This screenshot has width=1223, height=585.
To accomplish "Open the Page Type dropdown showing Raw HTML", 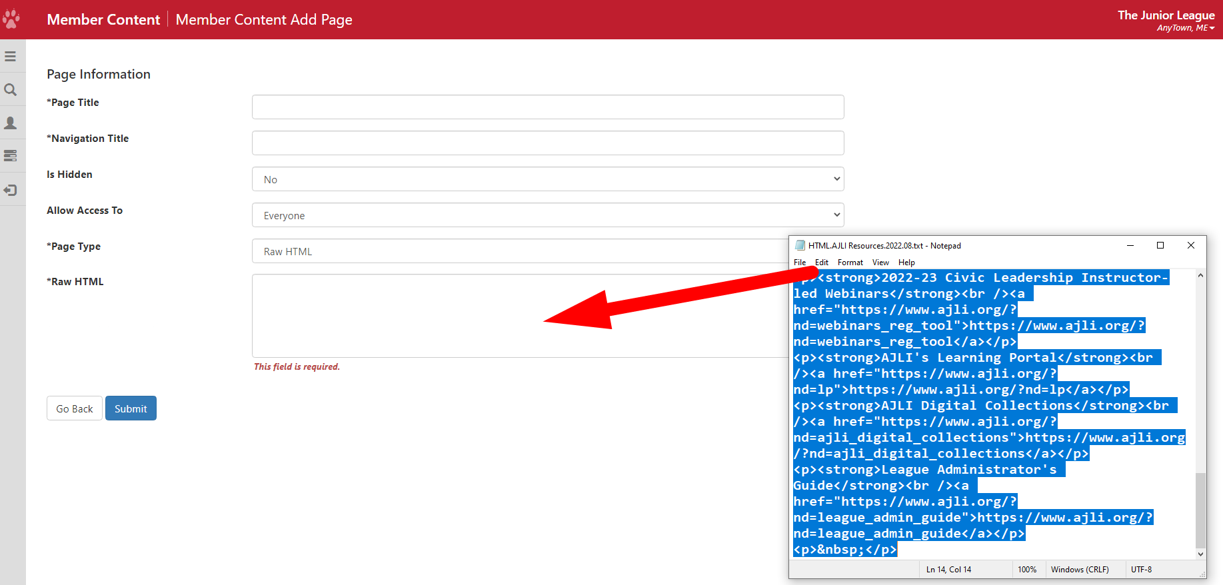I will click(x=520, y=251).
